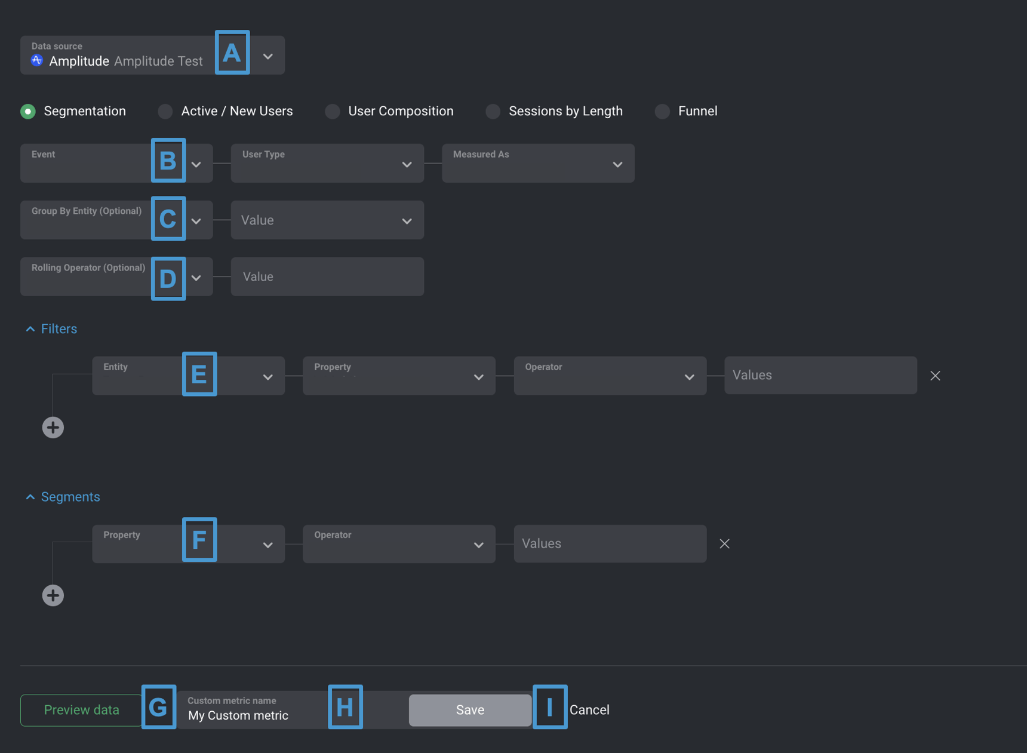
Task: Select the User Composition option
Action: [x=332, y=111]
